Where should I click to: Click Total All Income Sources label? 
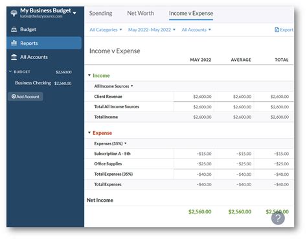coord(117,106)
